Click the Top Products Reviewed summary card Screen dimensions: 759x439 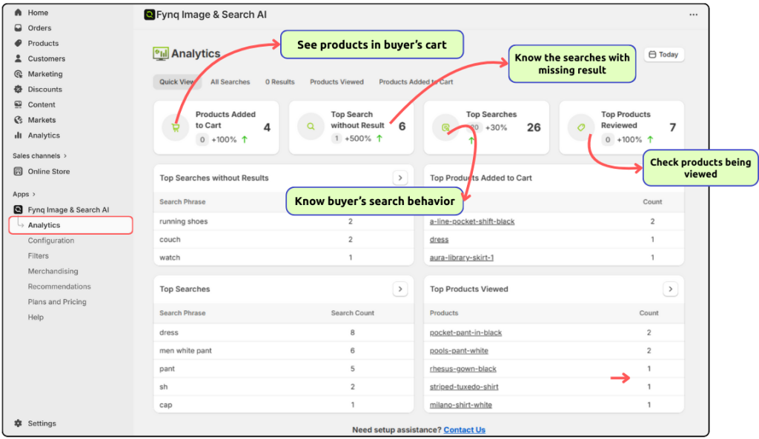(x=622, y=127)
